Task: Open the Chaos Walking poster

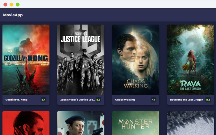Action: pyautogui.click(x=136, y=60)
